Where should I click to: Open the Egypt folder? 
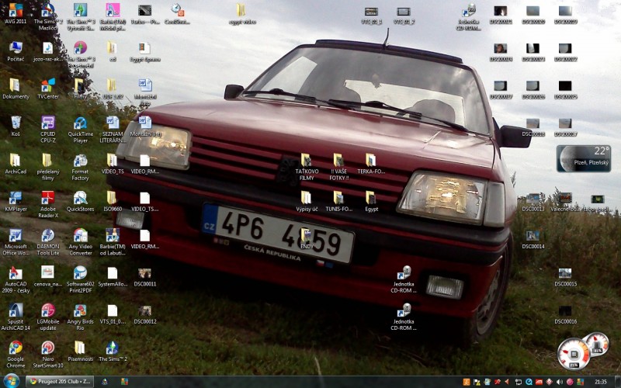pos(371,198)
